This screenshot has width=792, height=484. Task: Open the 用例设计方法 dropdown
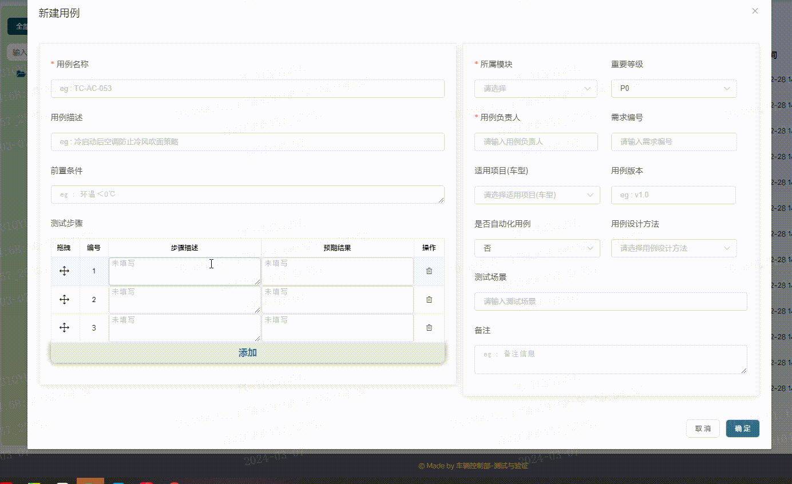[674, 248]
